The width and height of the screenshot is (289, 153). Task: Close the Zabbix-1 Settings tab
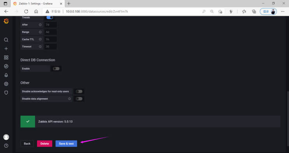[x=61, y=3]
